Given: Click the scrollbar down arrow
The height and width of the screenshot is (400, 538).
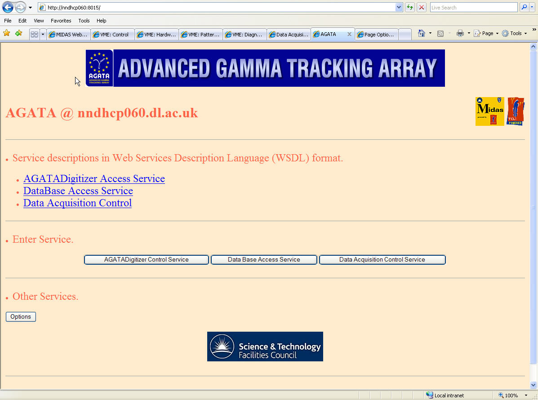Looking at the screenshot, I should tap(533, 385).
